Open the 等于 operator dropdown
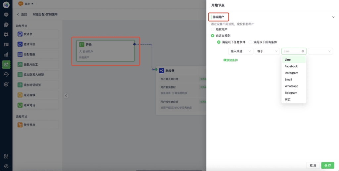339x171 pixels. (267, 51)
